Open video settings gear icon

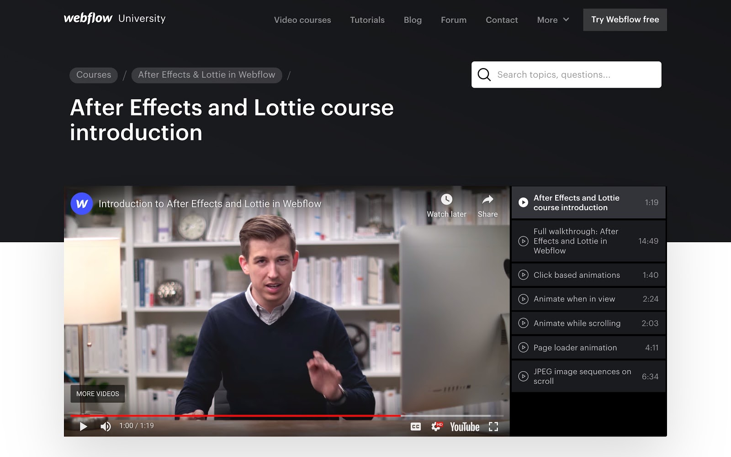coord(436,426)
